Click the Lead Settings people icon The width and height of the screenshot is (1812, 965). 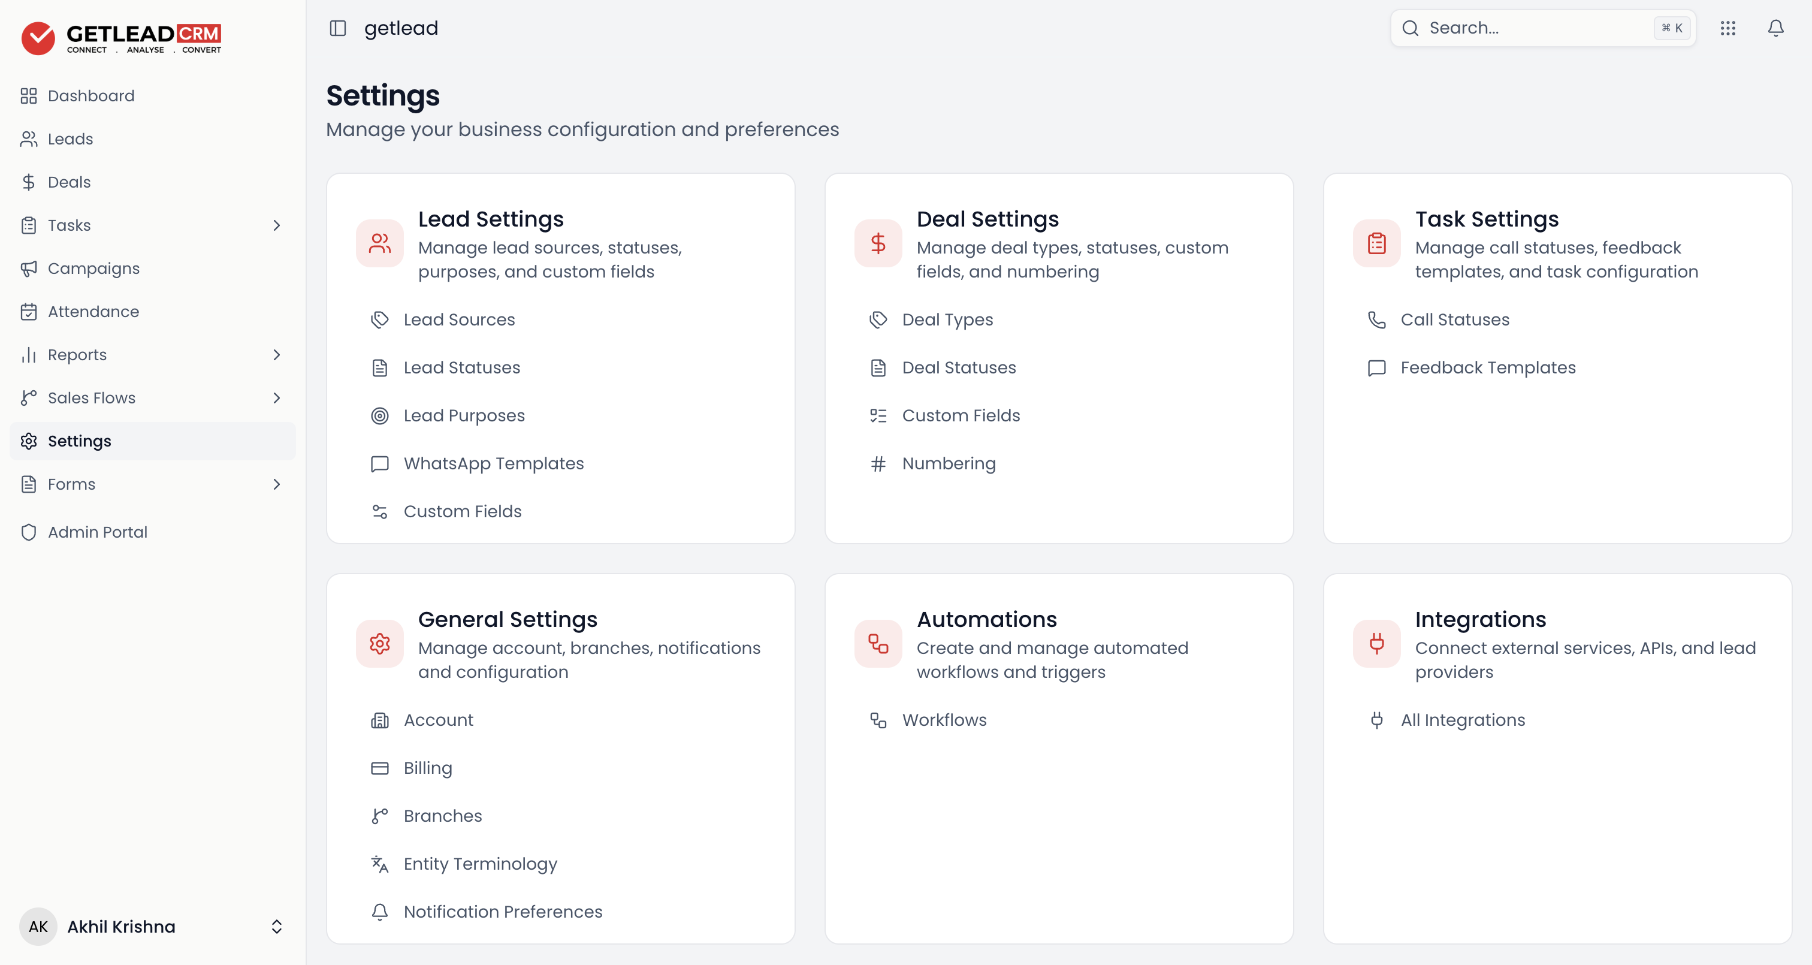coord(380,243)
